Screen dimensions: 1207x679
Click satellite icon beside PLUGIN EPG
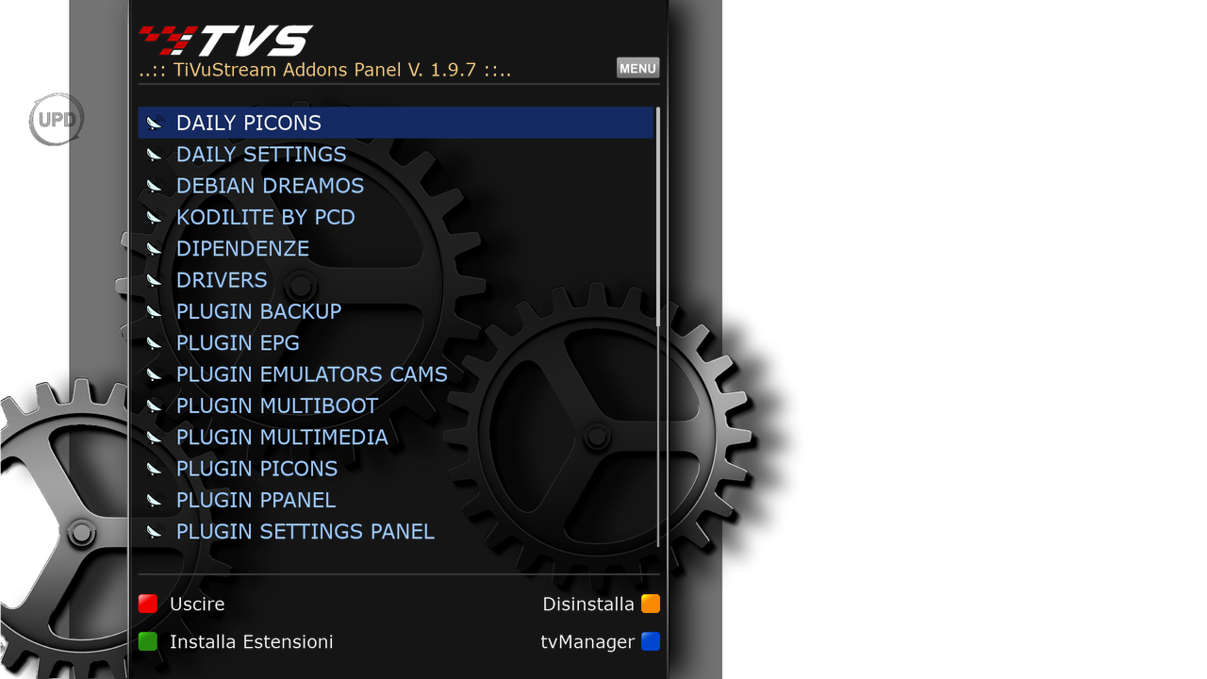pyautogui.click(x=155, y=343)
